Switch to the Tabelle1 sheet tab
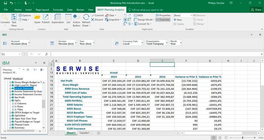Image resolution: width=264 pixels, height=140 pixels. point(84,133)
